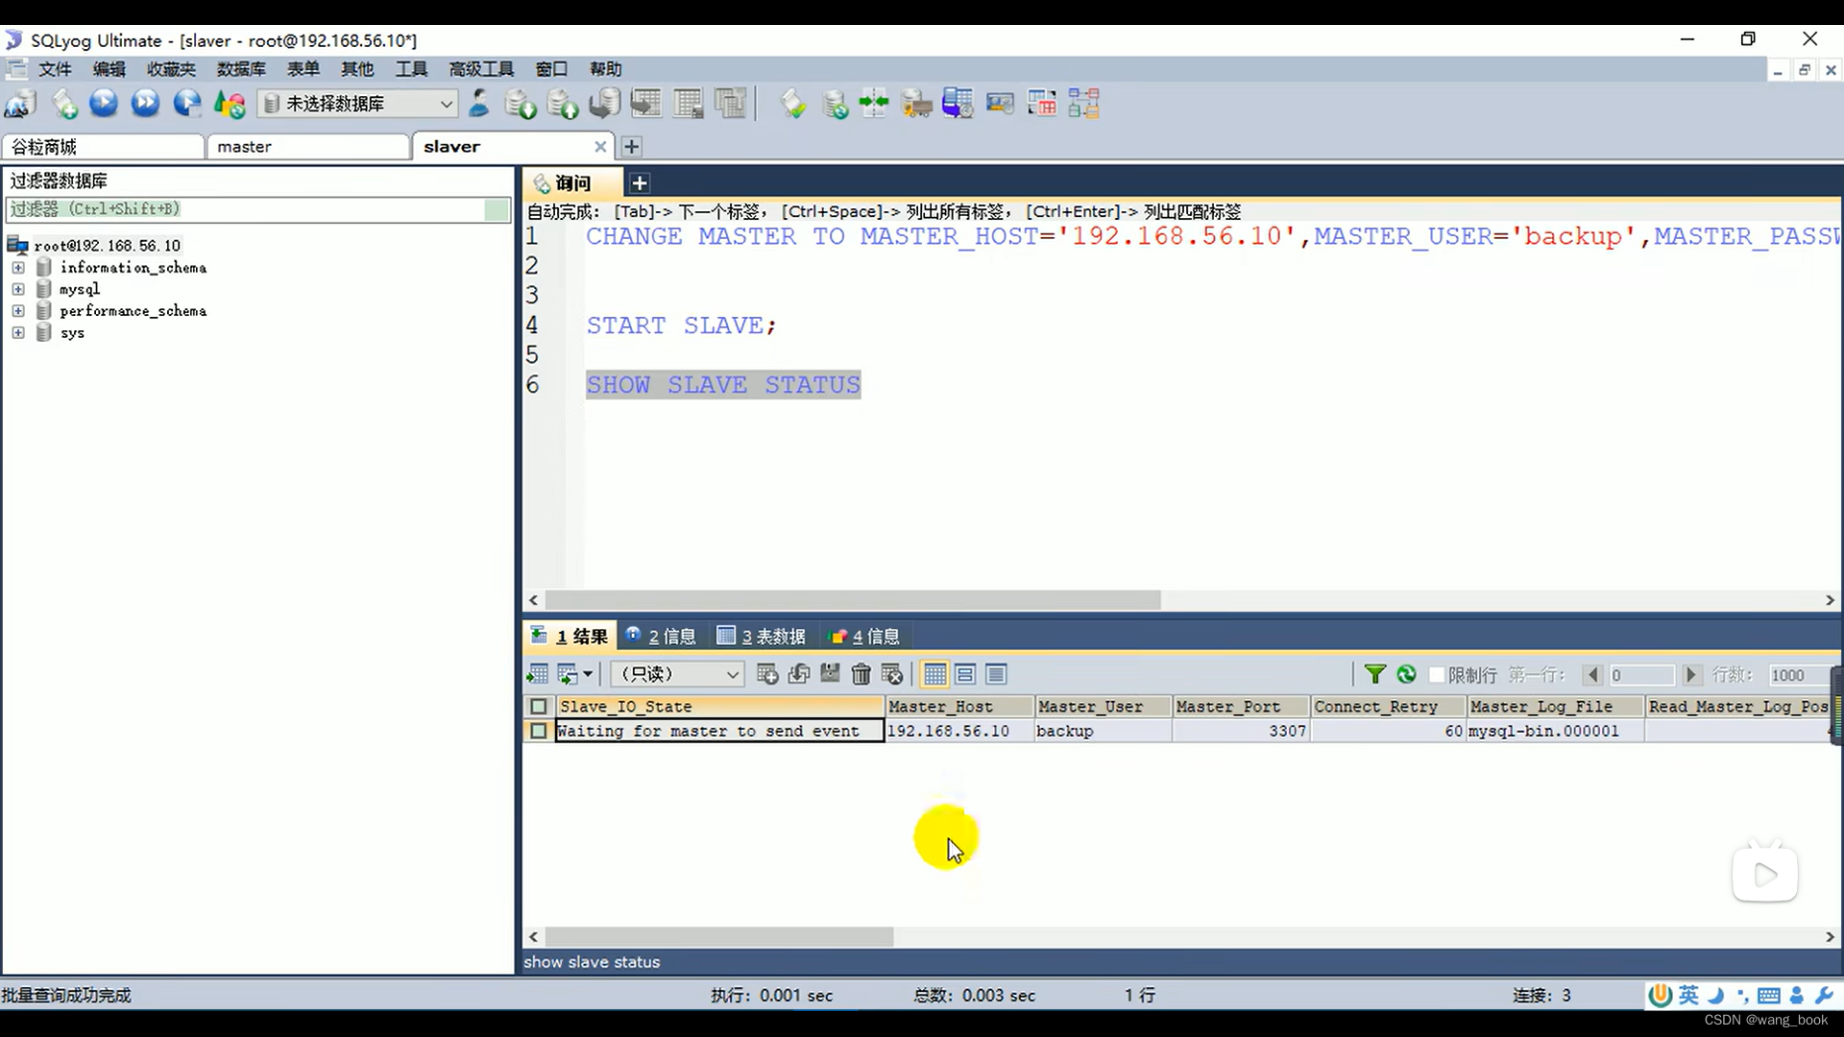Expand the performance_schema database node
Viewport: 1844px width, 1037px height.
(16, 310)
